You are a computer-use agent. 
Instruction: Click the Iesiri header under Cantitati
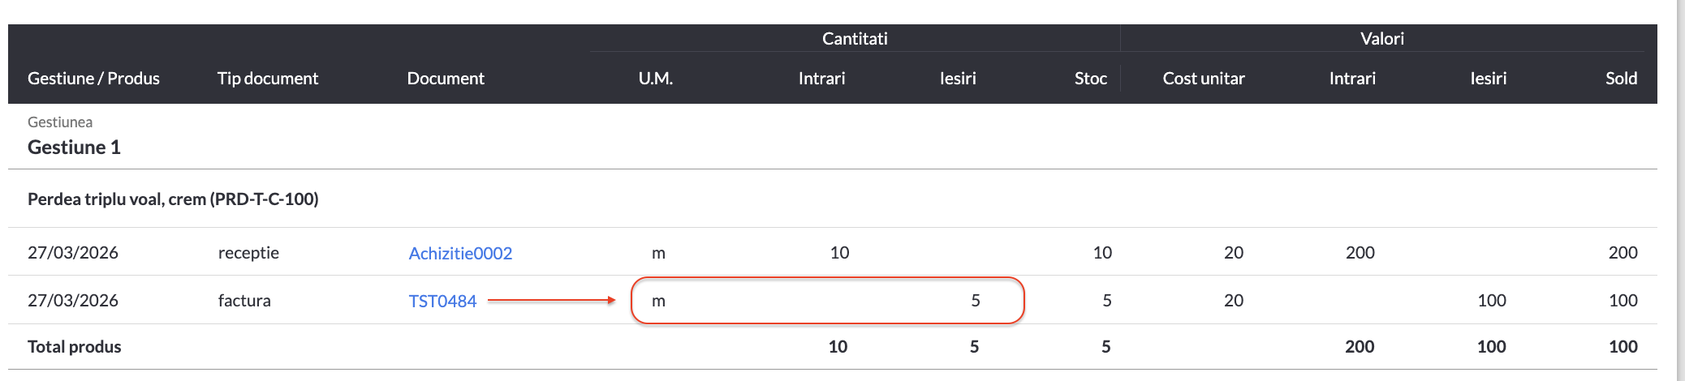958,79
